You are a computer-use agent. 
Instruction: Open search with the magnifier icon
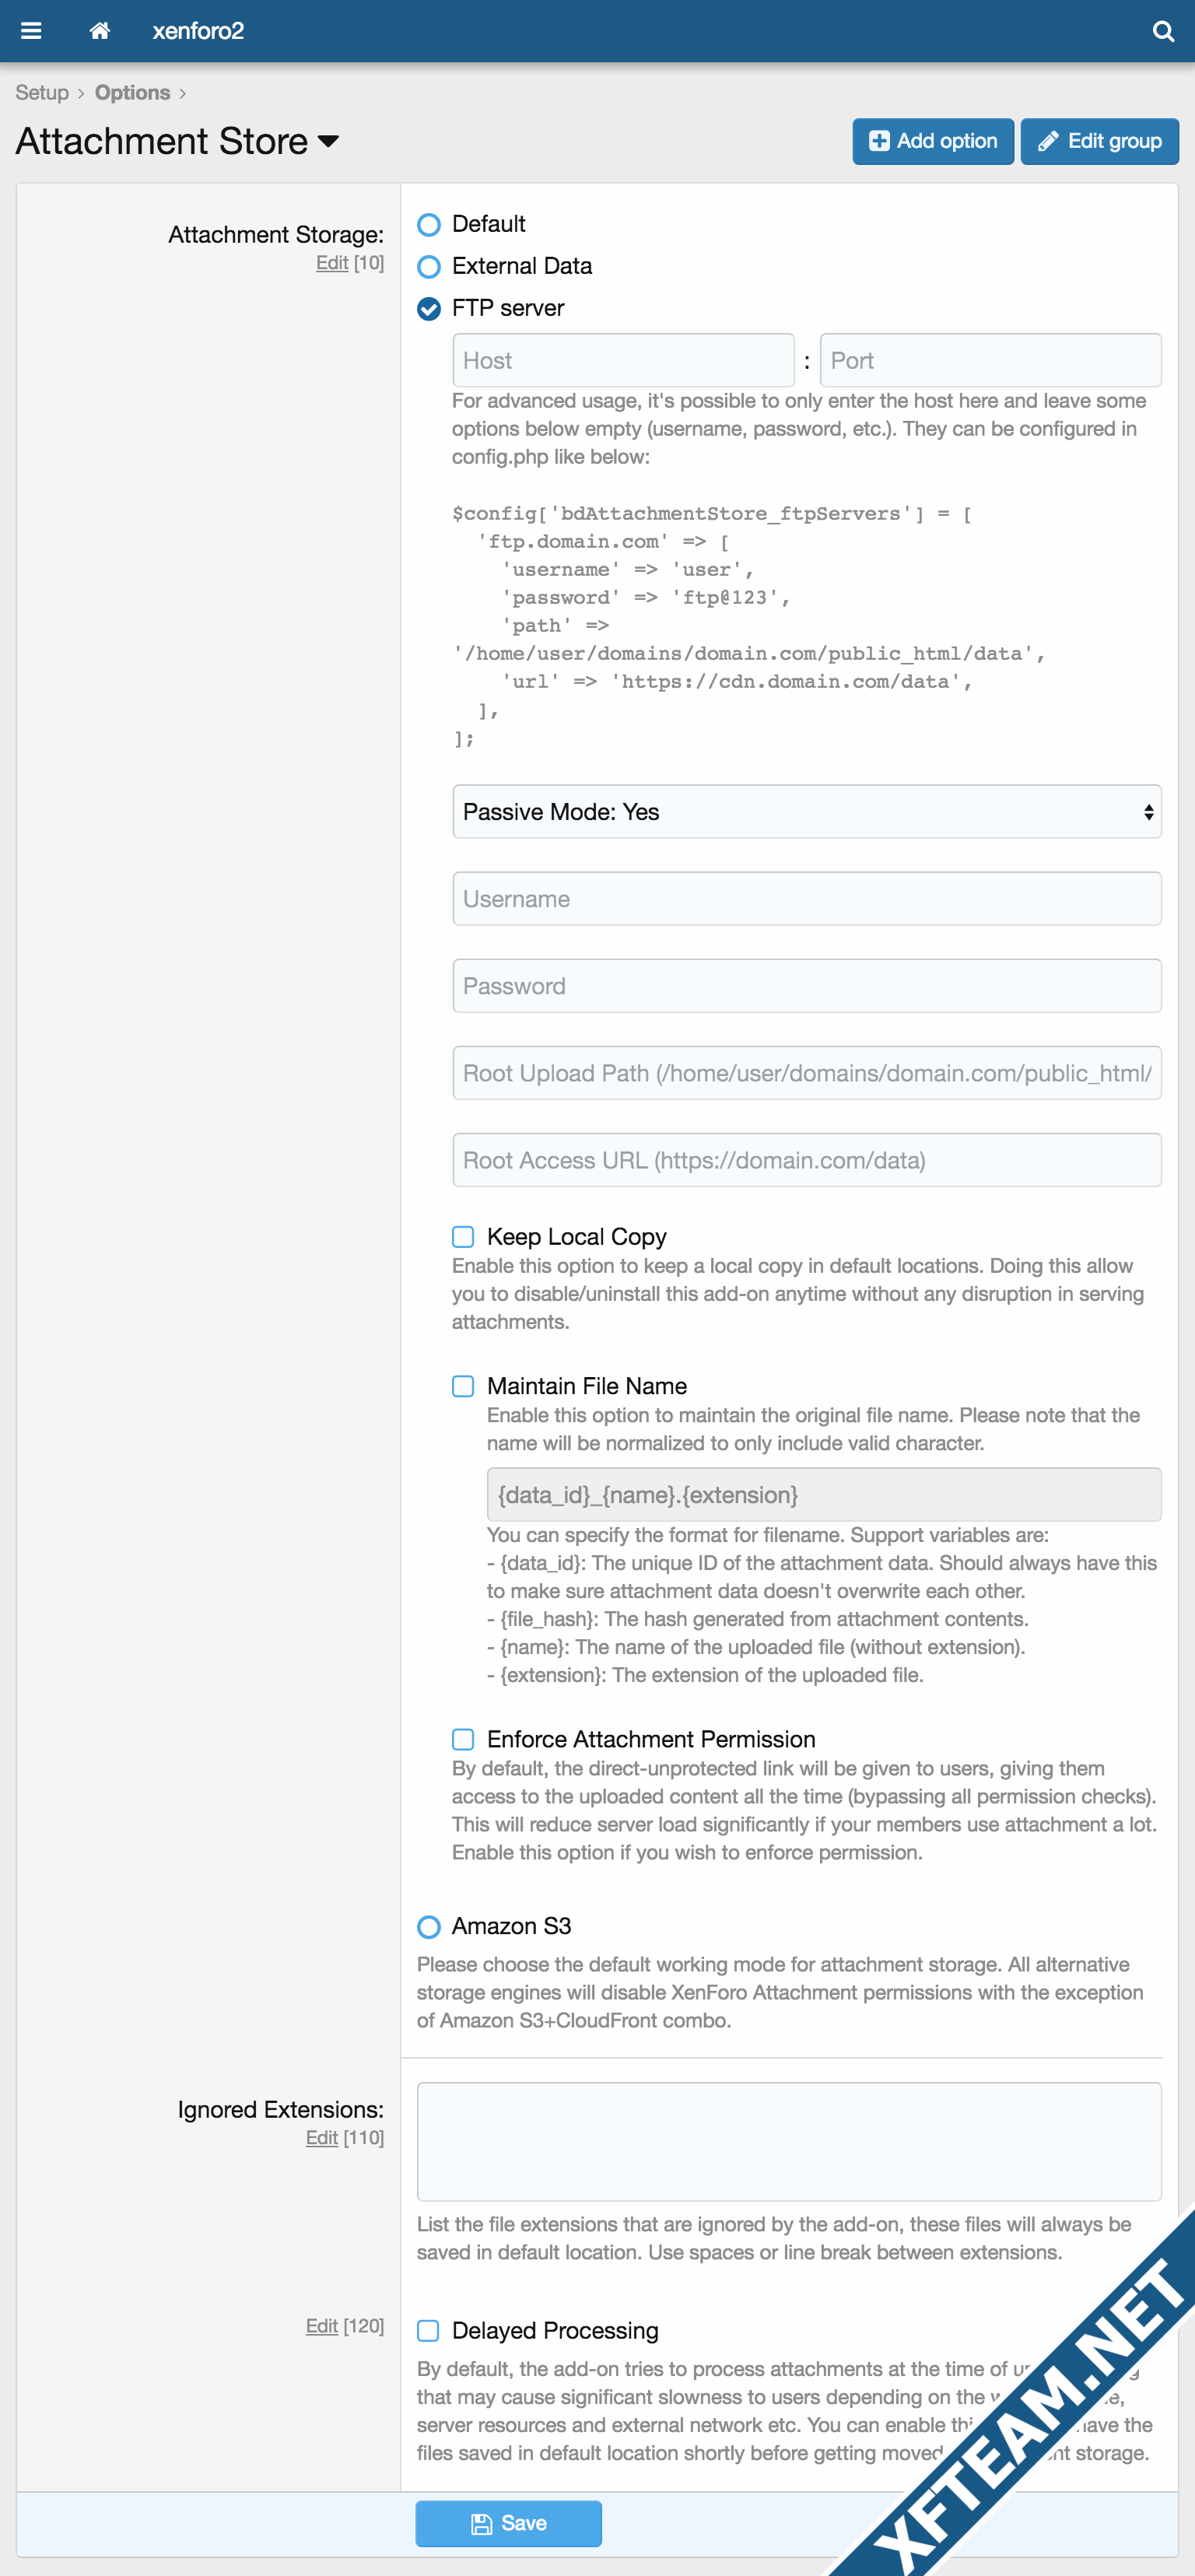1163,31
